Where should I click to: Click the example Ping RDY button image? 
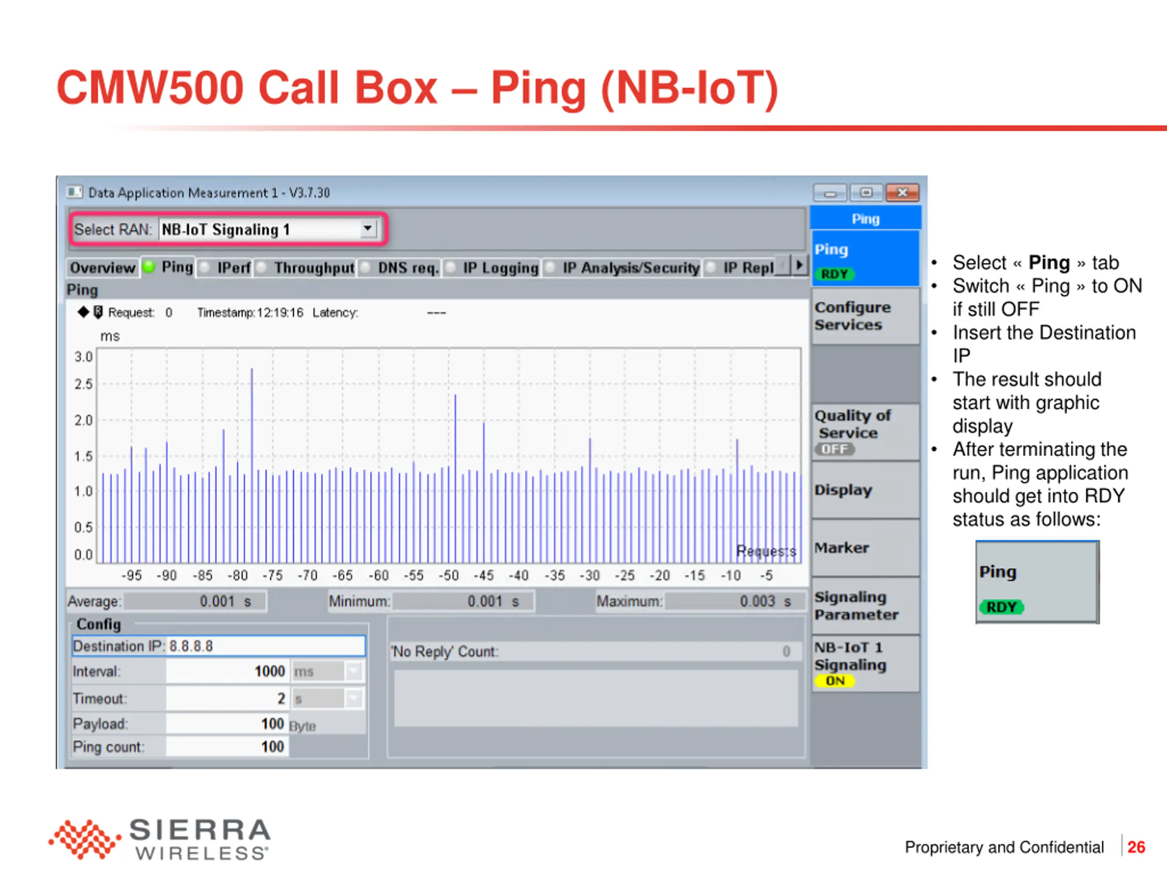point(1037,582)
